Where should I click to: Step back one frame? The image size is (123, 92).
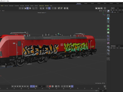pos(18,86)
